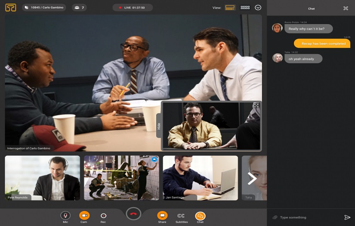
Task: Attach a file using the paperclip icon
Action: 275,217
